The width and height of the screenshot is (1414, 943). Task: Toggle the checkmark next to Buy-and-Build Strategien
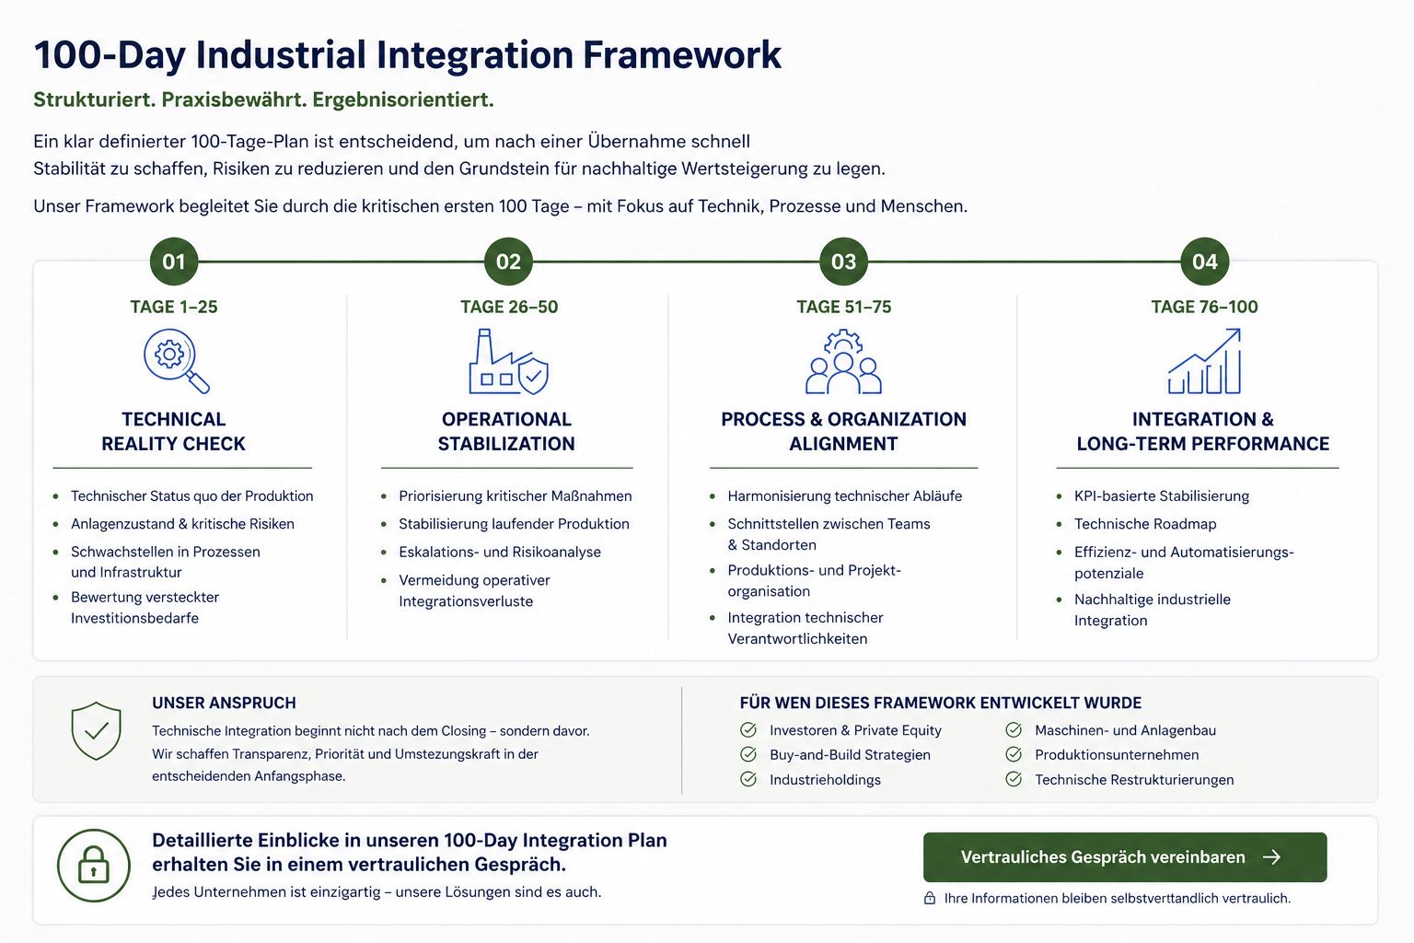[x=748, y=754]
